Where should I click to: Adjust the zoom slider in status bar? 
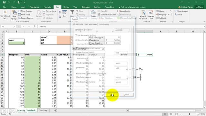tap(190, 114)
